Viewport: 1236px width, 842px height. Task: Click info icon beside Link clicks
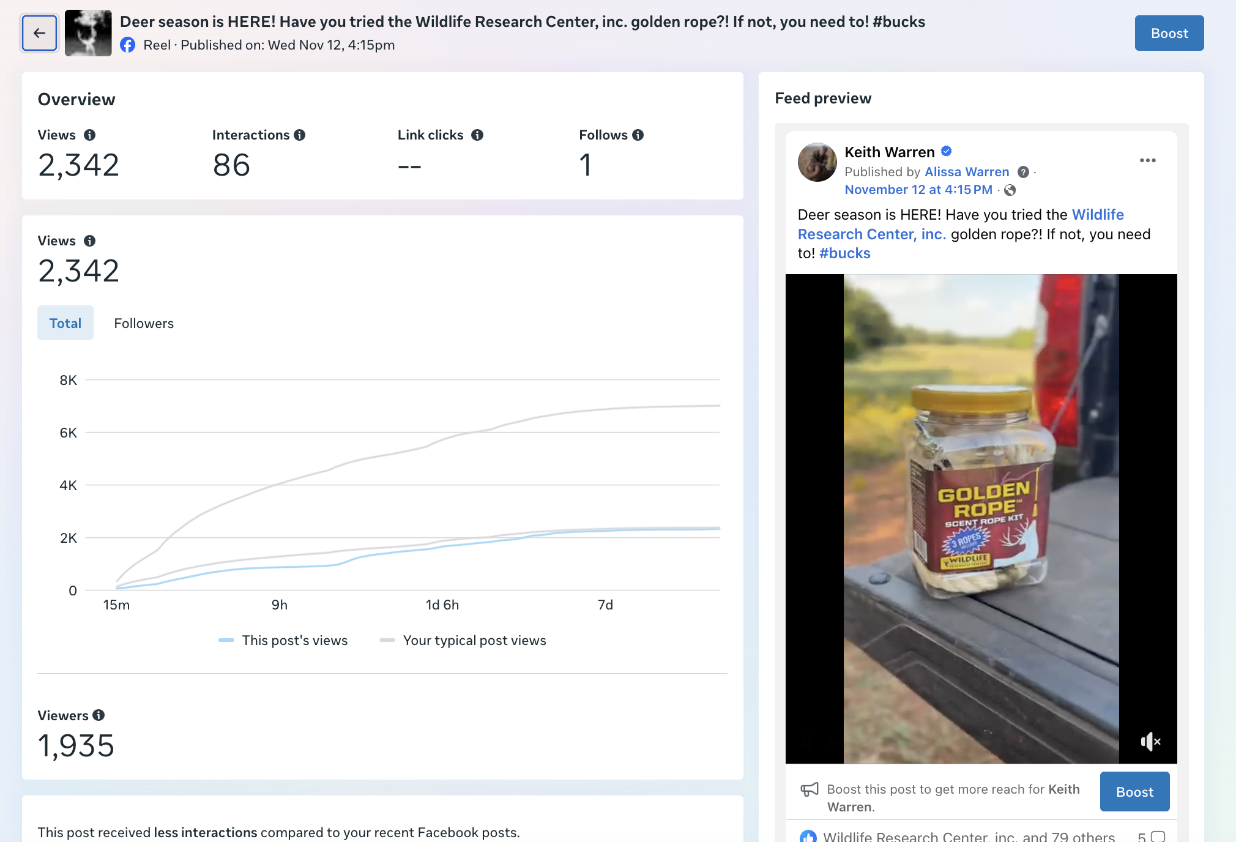click(477, 135)
